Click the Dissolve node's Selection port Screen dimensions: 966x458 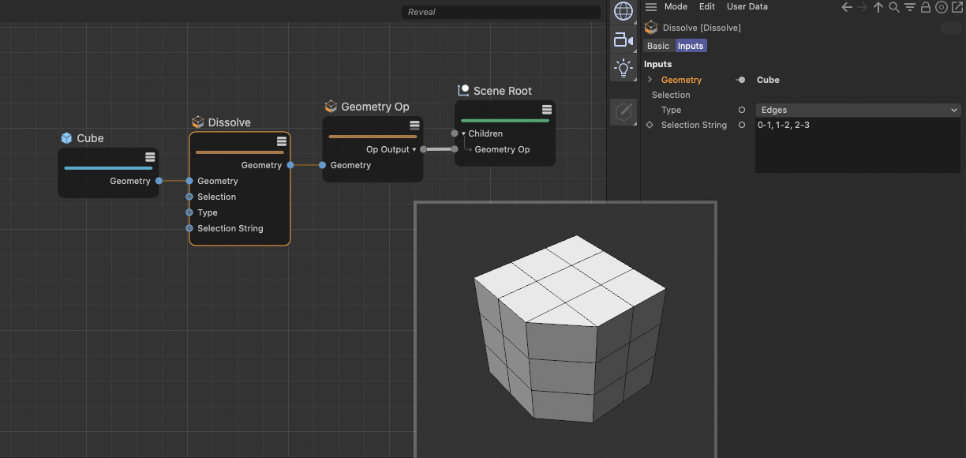point(189,197)
